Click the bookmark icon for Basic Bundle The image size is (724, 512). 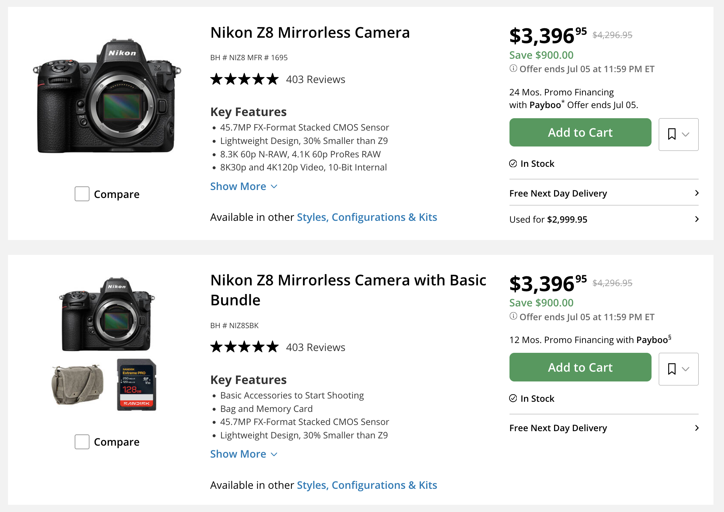(671, 369)
